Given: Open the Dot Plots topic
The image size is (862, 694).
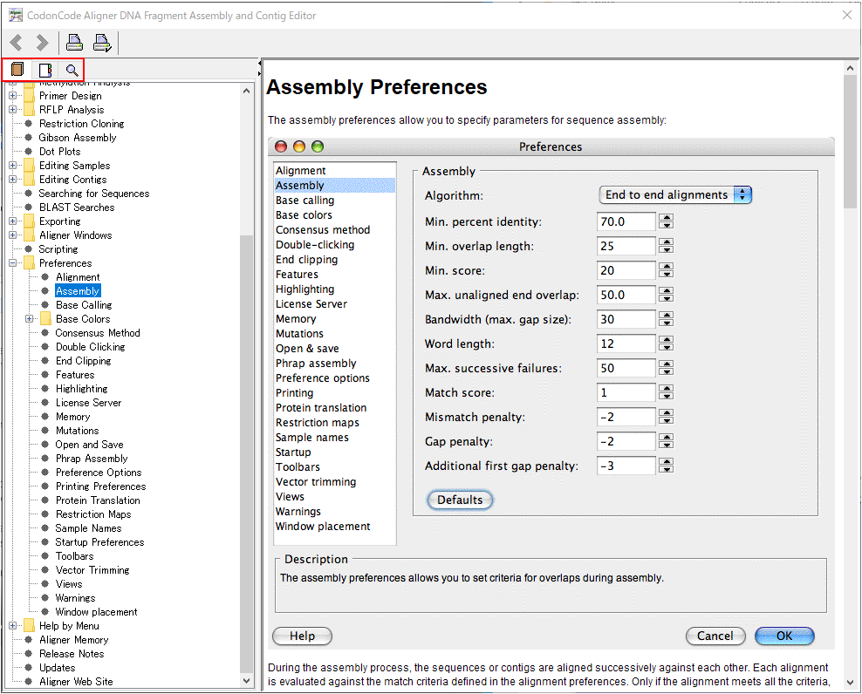Looking at the screenshot, I should tap(59, 151).
